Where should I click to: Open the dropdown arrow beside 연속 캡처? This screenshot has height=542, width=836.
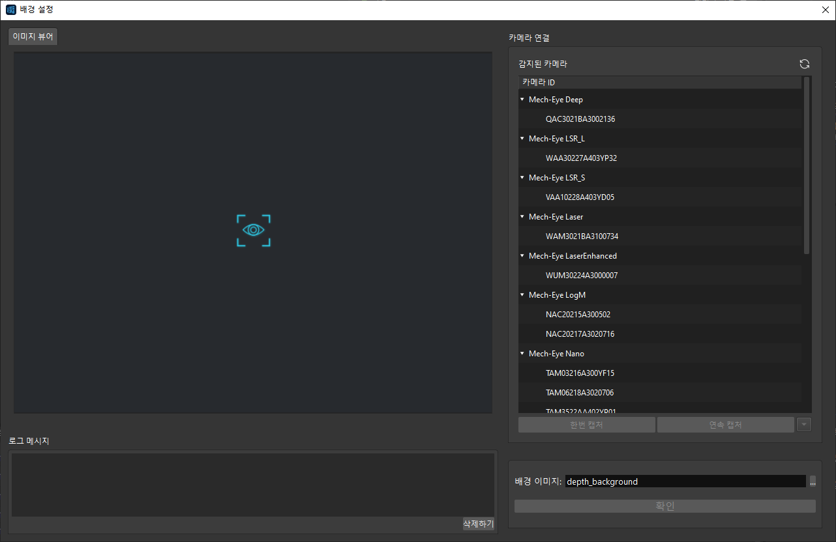click(804, 425)
